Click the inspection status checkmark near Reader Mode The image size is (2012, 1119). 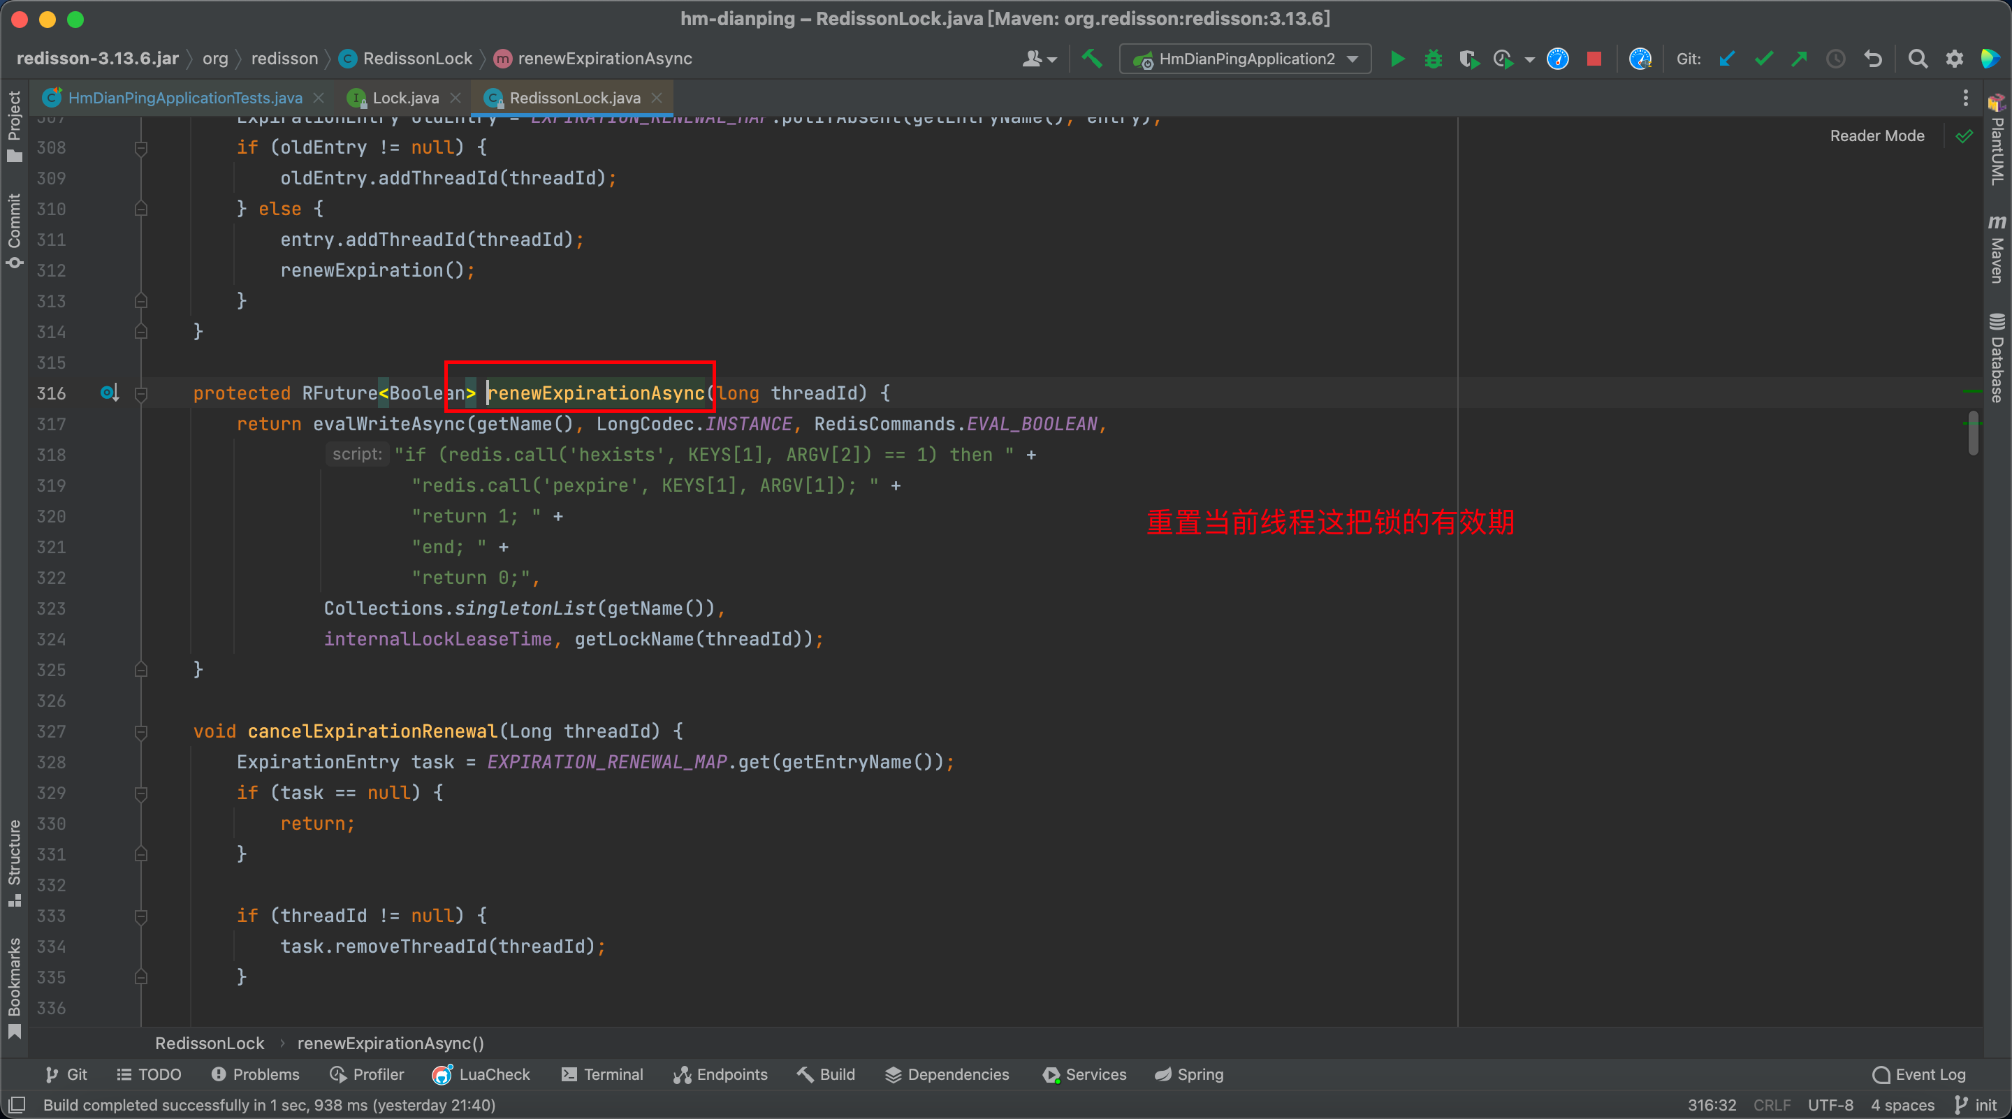coord(1964,136)
